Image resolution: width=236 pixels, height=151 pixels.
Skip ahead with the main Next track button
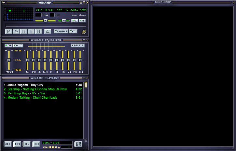tap(38, 32)
